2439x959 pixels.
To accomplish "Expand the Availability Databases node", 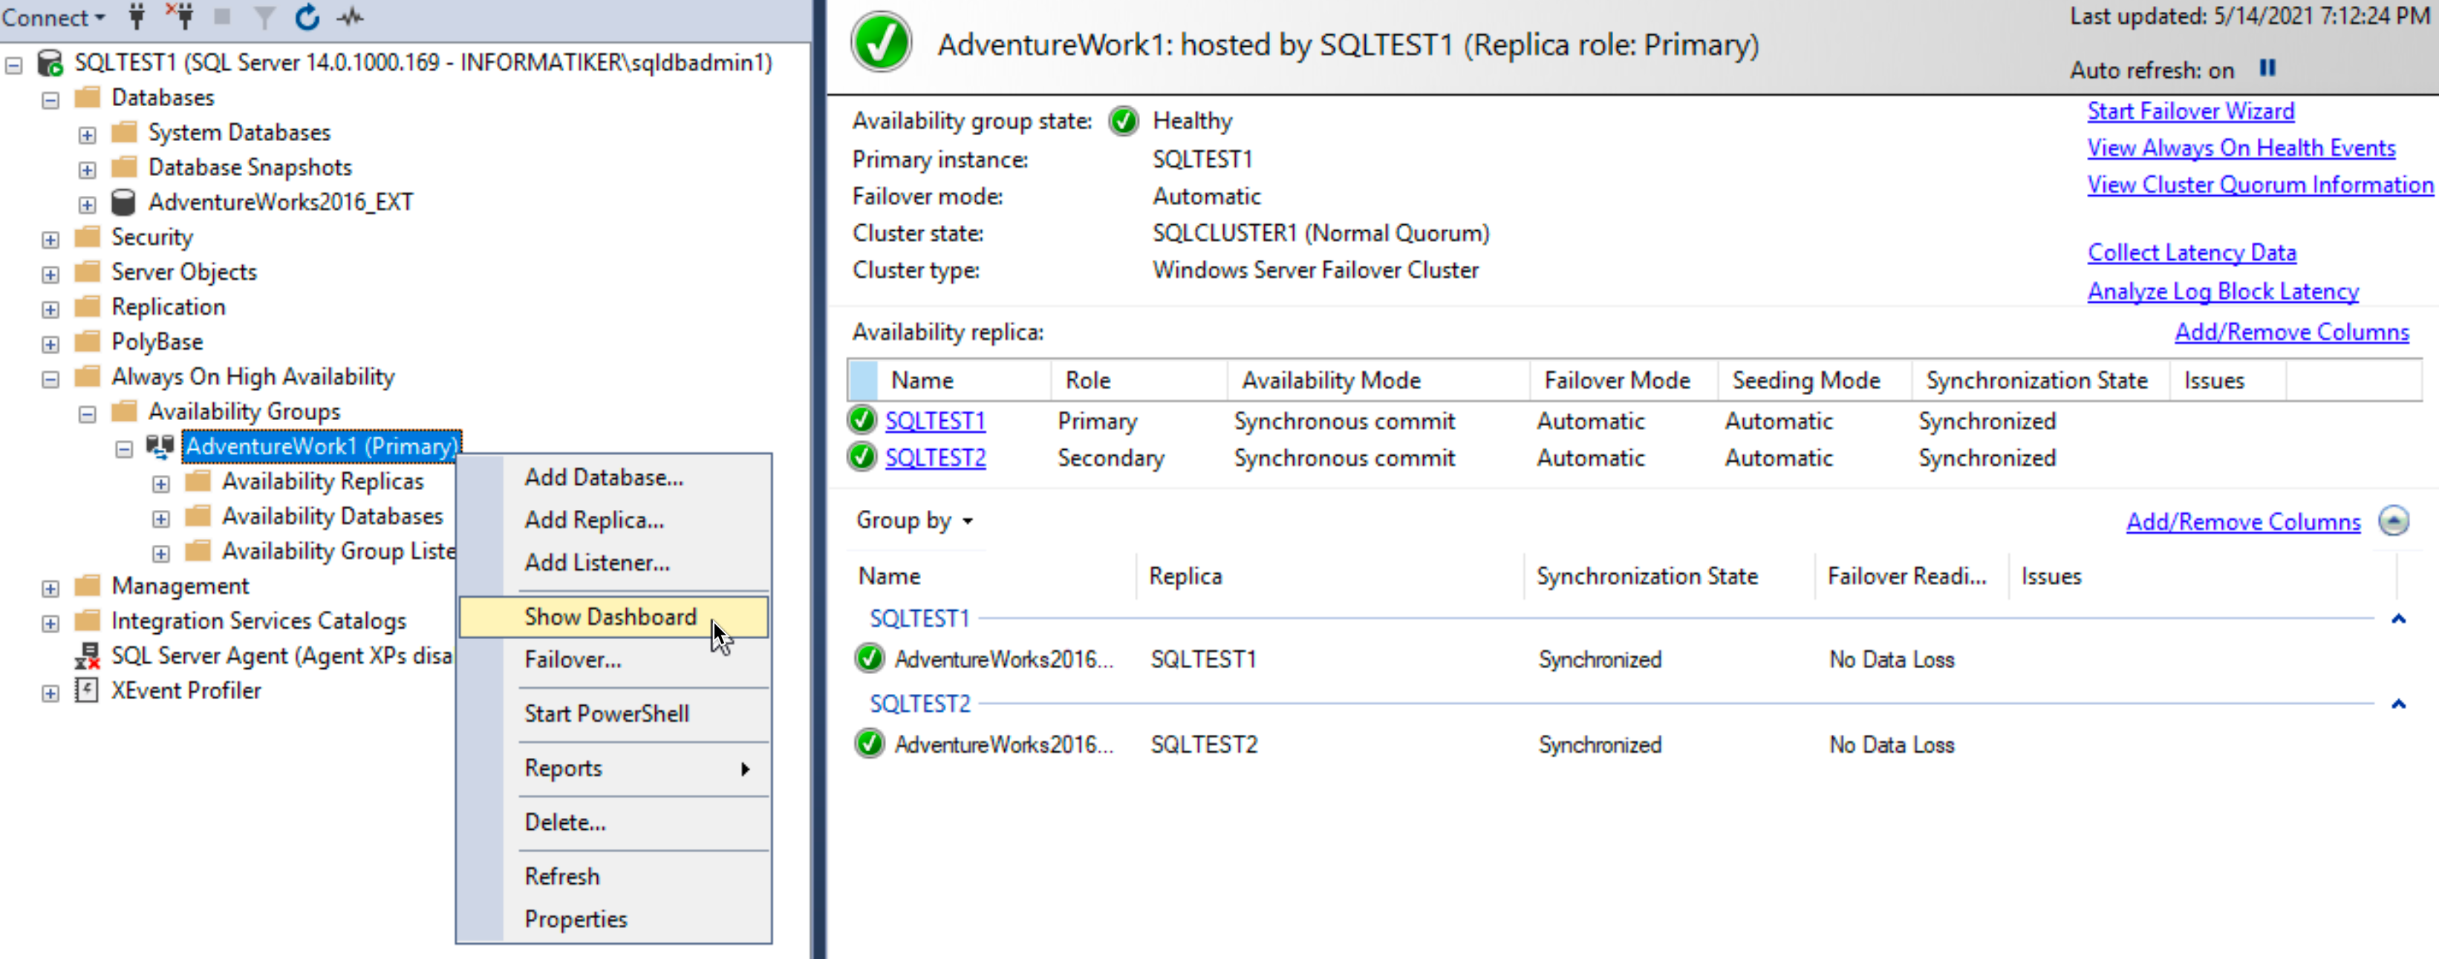I will click(161, 519).
